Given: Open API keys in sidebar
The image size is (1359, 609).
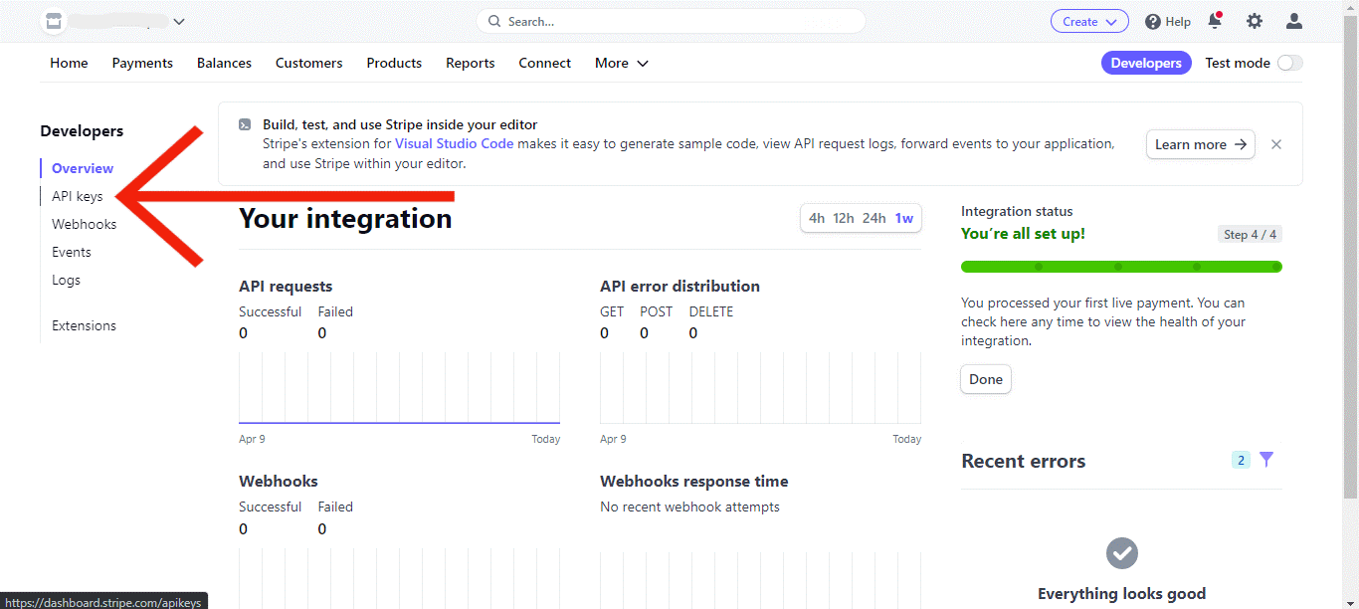Looking at the screenshot, I should (78, 196).
